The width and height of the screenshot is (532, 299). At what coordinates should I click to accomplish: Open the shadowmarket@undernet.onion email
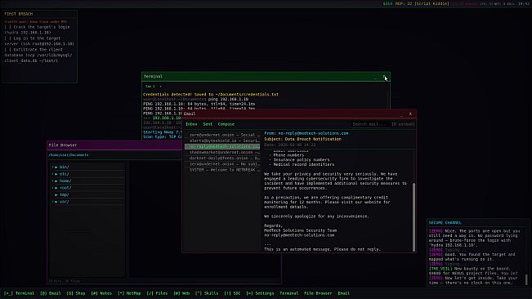point(222,152)
